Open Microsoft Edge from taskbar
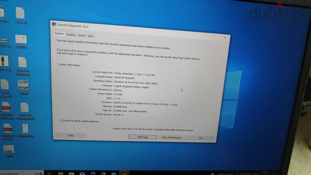 93,174
